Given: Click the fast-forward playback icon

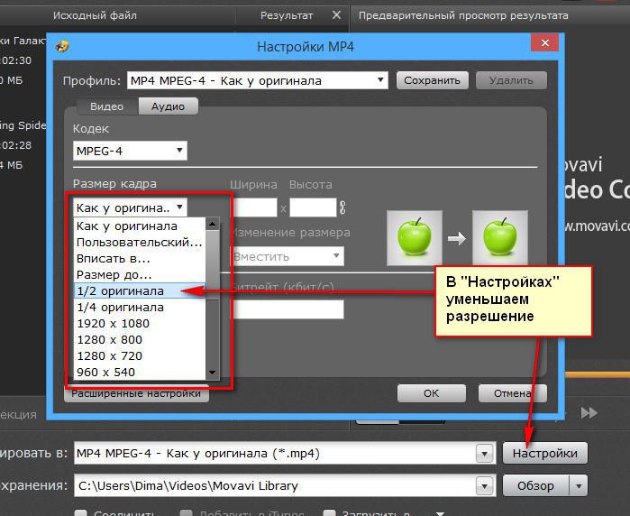Looking at the screenshot, I should (589, 412).
